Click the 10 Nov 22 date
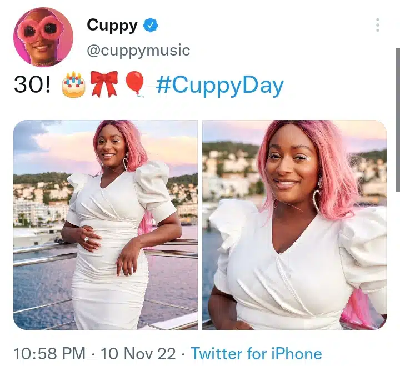 [138, 353]
